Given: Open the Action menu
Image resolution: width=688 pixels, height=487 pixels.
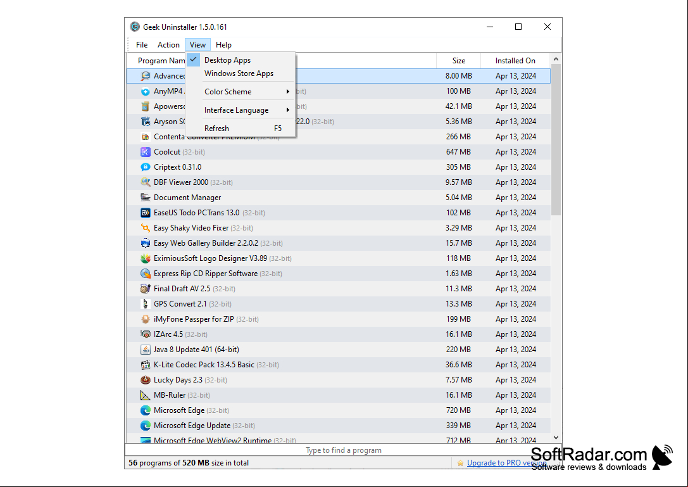Looking at the screenshot, I should pyautogui.click(x=168, y=45).
